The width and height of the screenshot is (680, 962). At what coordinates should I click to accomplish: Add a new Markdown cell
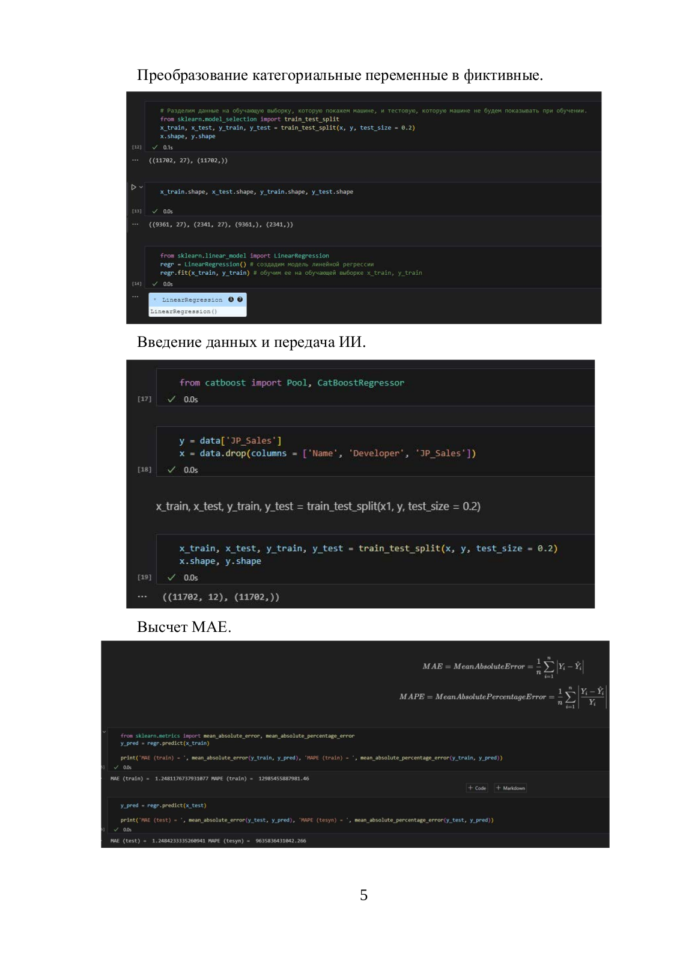[511, 788]
